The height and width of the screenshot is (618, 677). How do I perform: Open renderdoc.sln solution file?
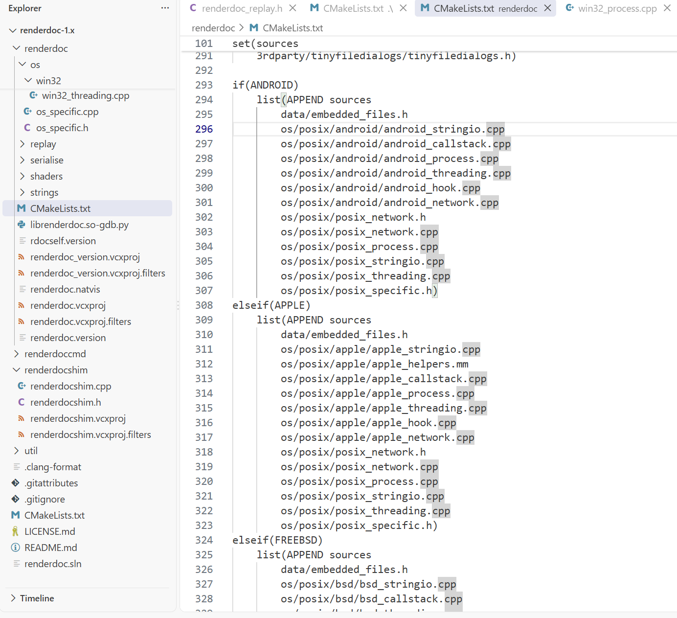coord(53,564)
